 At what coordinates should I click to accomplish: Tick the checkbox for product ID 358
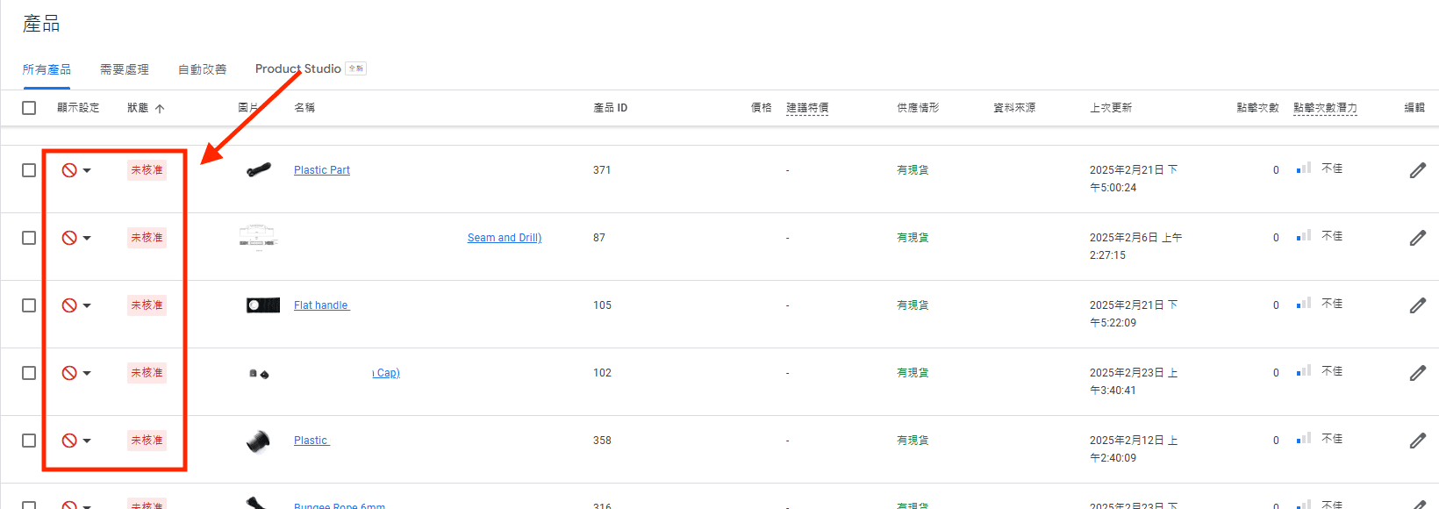29,441
